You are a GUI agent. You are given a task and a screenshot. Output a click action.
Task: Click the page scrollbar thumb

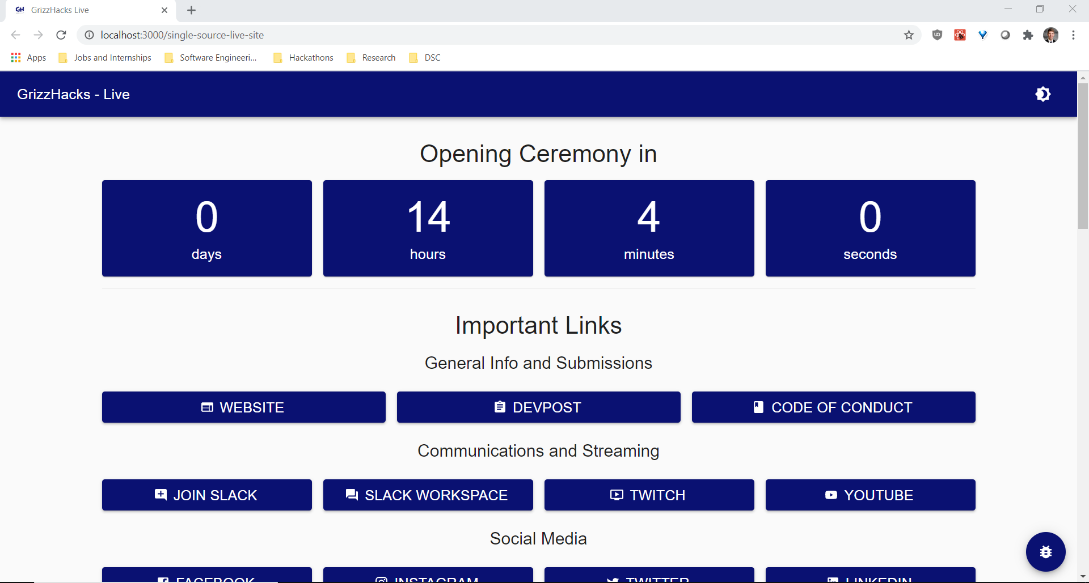1083,156
